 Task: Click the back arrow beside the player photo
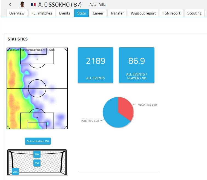10,5
